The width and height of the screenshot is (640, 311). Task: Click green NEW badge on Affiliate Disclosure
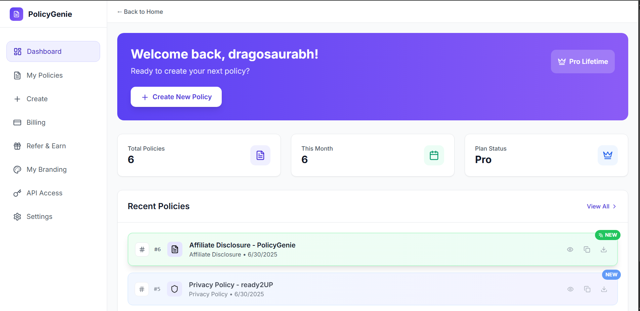(608, 235)
